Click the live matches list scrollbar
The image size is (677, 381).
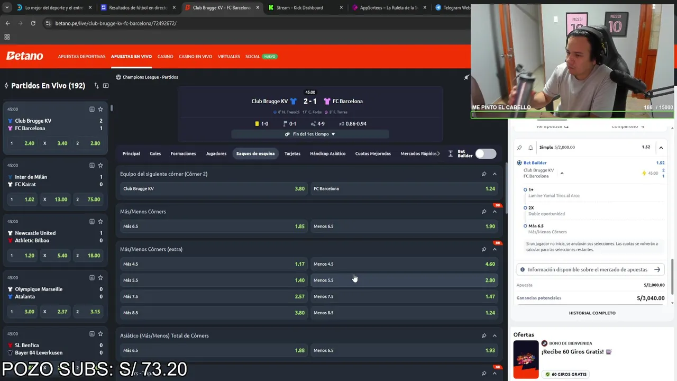point(112,109)
